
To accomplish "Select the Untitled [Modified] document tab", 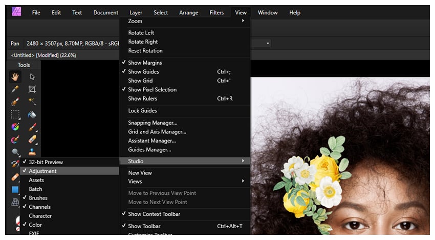I will [x=43, y=55].
